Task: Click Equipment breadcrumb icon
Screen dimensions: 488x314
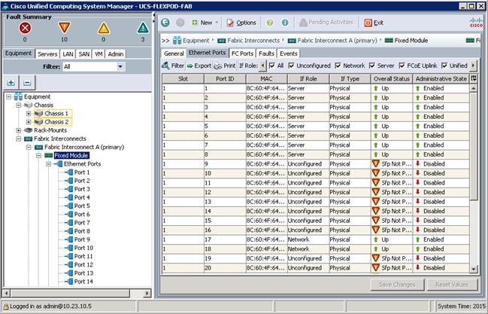Action: point(177,41)
